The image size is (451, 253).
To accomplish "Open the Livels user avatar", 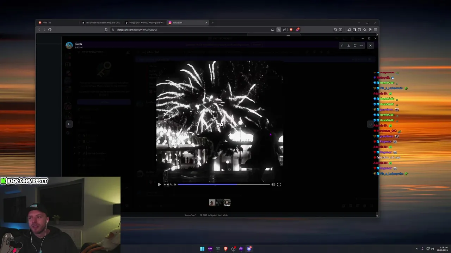I will [x=69, y=45].
